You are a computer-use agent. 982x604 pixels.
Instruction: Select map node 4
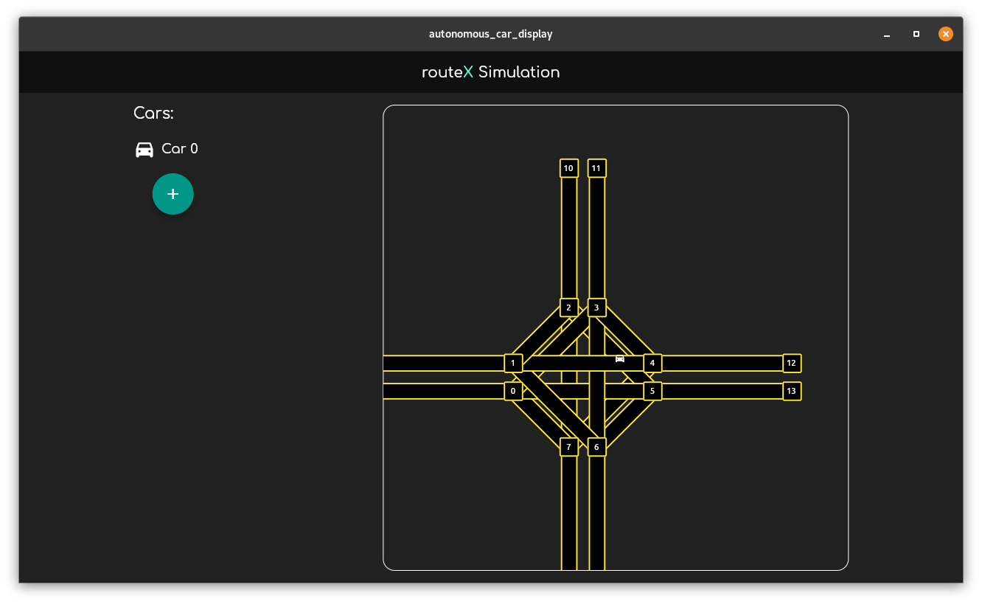point(652,363)
